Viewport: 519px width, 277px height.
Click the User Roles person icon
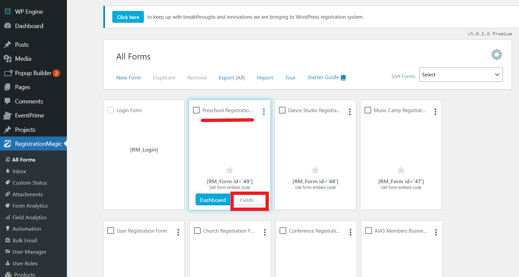pos(8,263)
